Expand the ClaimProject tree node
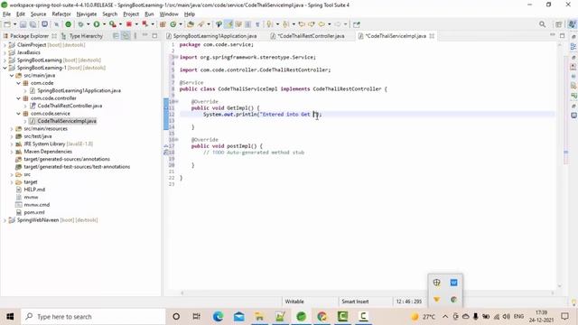Screen dimensions: 578x325 click(5, 45)
